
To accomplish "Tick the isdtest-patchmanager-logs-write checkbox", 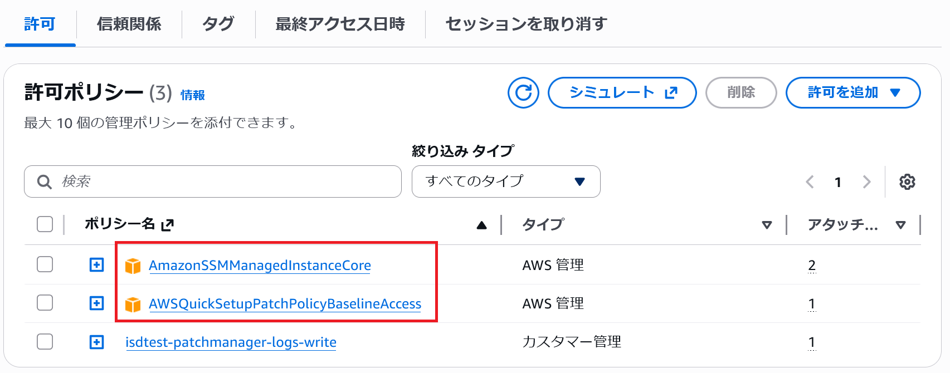I will pos(45,341).
